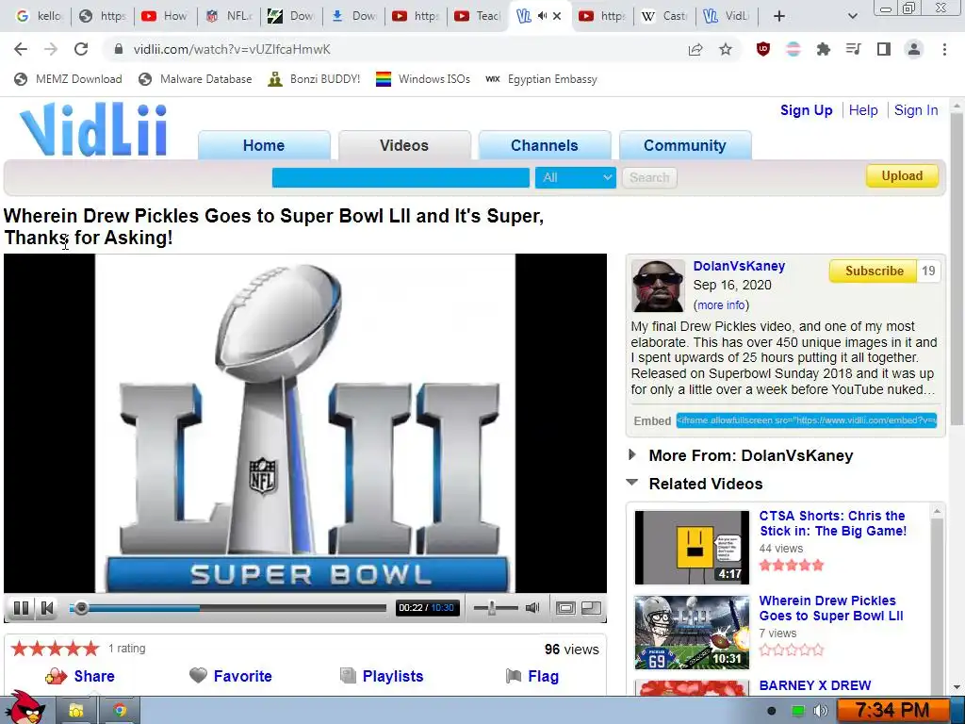Click the Flag icon
The image size is (965, 724).
(514, 676)
